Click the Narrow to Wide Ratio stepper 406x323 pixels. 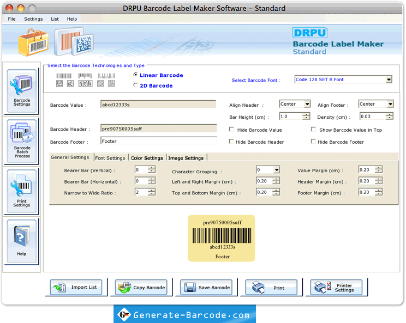[152, 192]
